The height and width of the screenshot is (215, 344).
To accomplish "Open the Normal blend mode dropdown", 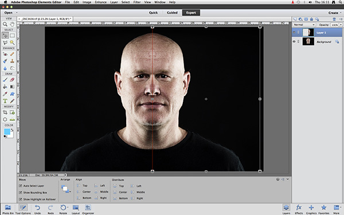I will (304, 25).
